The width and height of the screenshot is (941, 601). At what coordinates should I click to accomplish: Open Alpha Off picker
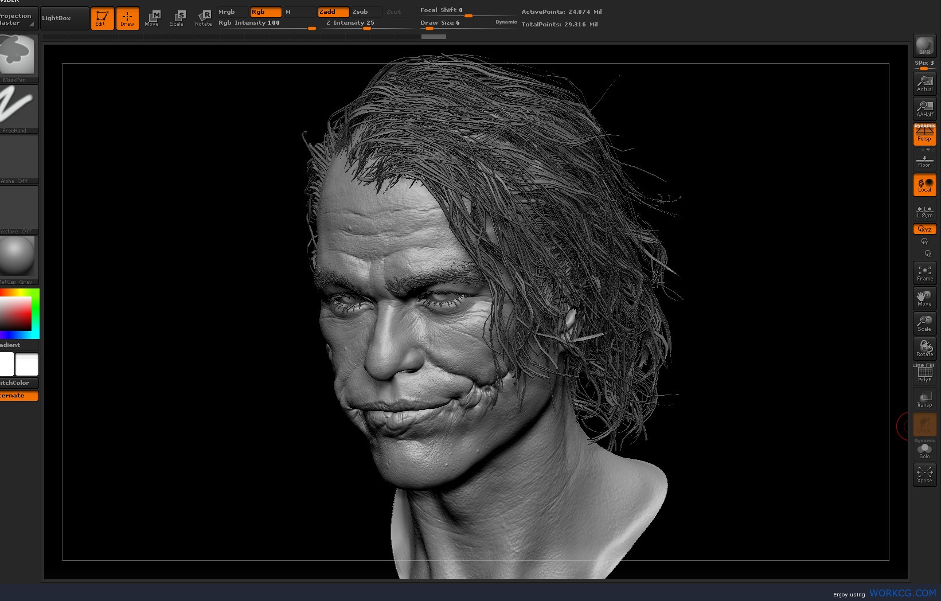tap(18, 159)
